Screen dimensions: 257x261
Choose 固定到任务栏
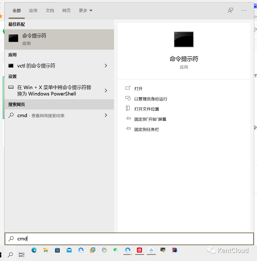(147, 129)
